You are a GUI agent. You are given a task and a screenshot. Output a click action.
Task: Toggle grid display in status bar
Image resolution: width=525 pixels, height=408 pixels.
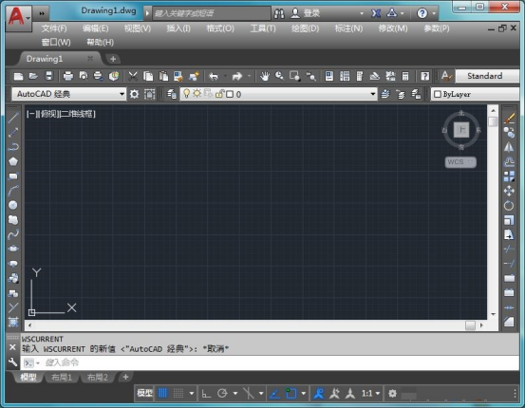click(x=162, y=393)
